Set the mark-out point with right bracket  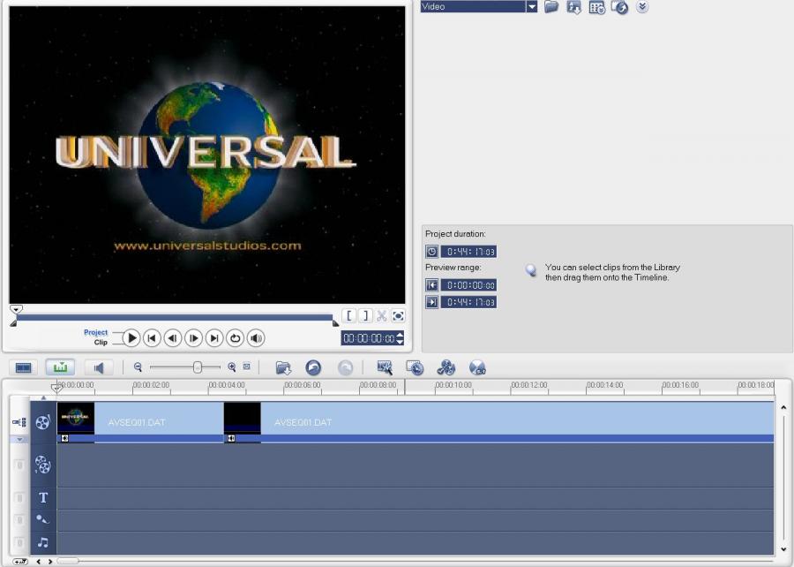click(x=365, y=315)
